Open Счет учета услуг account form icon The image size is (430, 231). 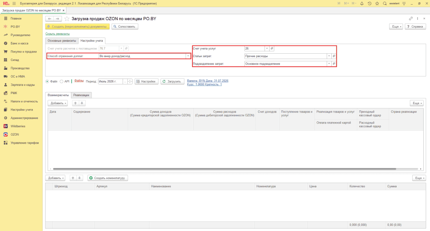[x=272, y=48]
